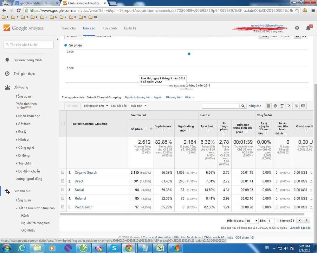The image size is (317, 253).
Task: Click the Sức thu hút arrows icon
Action: click(x=7, y=191)
